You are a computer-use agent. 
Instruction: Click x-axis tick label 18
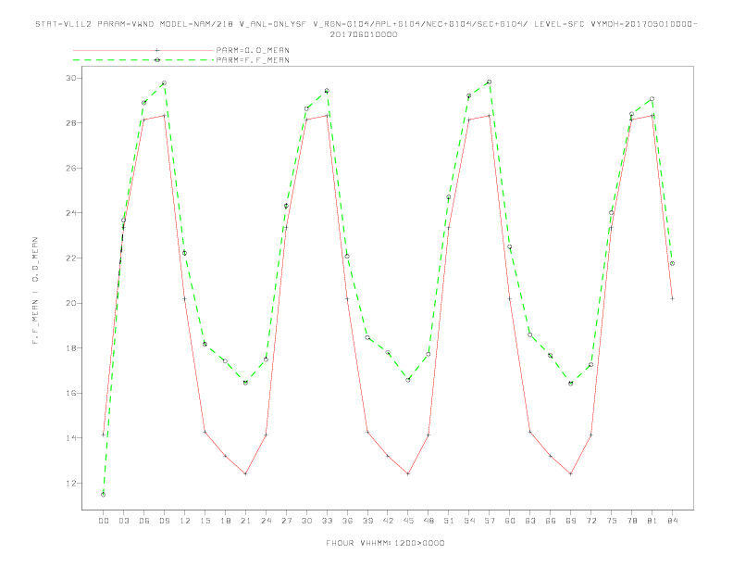(x=225, y=521)
